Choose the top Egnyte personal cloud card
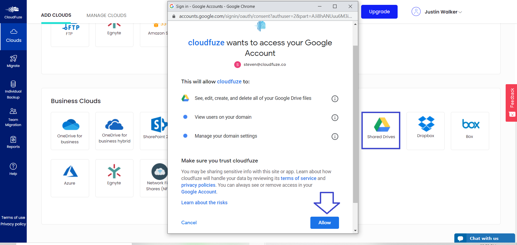 pyautogui.click(x=114, y=35)
